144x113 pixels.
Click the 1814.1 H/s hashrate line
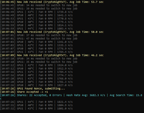[x=36, y=25]
